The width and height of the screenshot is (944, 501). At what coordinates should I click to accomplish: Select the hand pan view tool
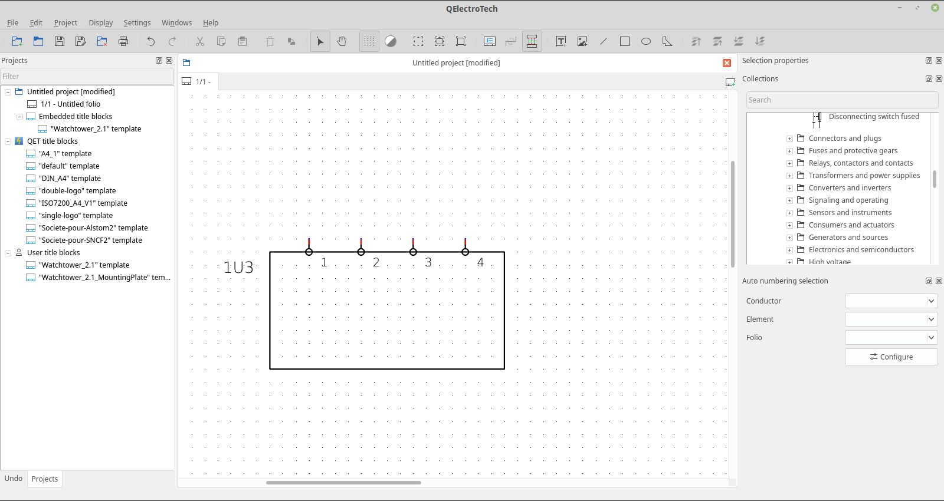point(342,41)
